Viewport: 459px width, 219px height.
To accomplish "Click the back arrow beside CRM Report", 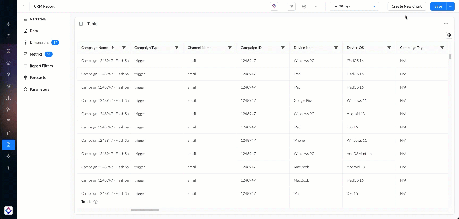I will [x=23, y=6].
